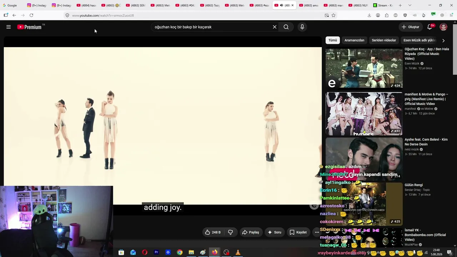The image size is (457, 257).
Task: Open browser extensions puzzle icon
Action: point(387,15)
